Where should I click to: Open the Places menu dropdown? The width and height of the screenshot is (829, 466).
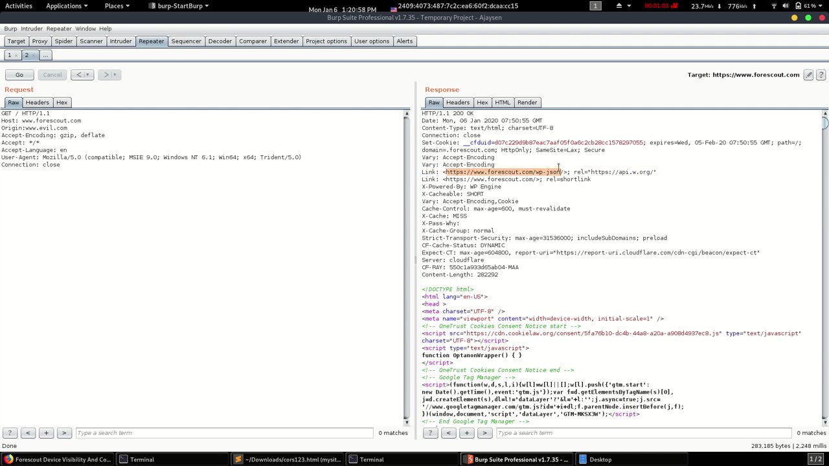click(117, 6)
